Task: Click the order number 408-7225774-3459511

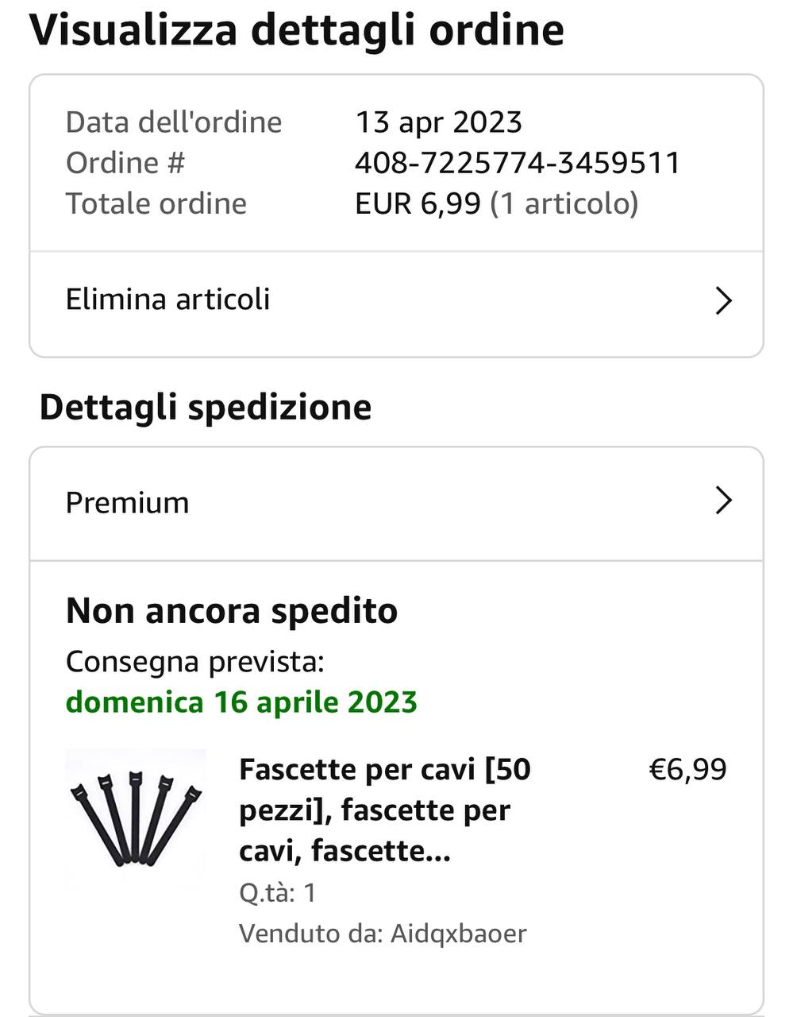Action: 518,163
